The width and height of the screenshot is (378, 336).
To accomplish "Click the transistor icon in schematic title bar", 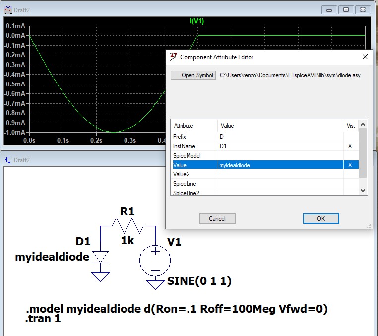I will point(7,160).
